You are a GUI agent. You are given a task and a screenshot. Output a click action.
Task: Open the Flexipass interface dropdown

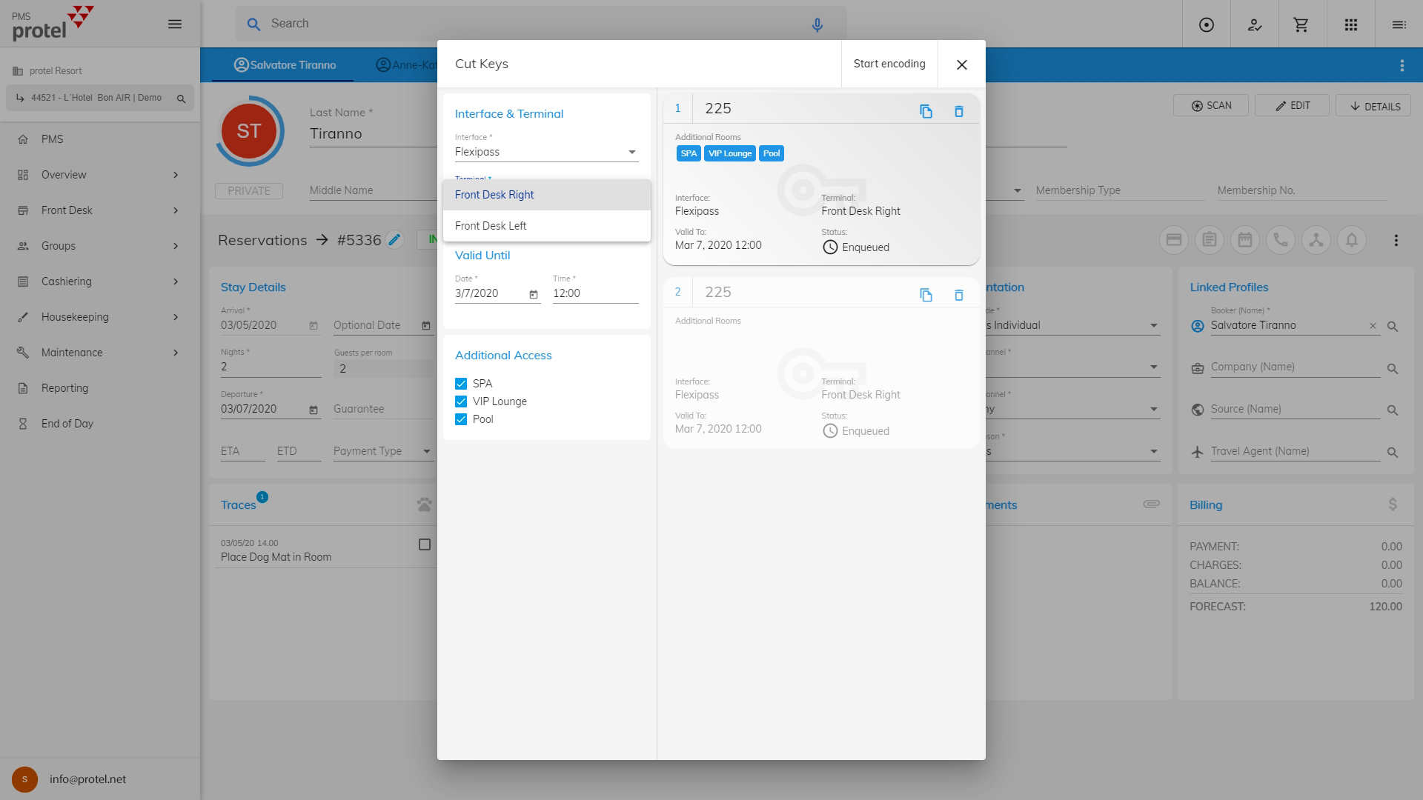point(546,152)
